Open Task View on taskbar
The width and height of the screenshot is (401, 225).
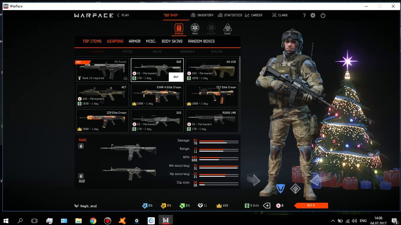pos(34,221)
